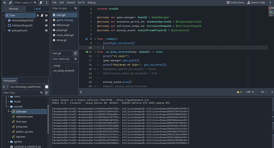Image resolution: width=274 pixels, height=148 pixels.
Task: Fold the _on_body_entered function at line 11
Action: click(x=95, y=52)
